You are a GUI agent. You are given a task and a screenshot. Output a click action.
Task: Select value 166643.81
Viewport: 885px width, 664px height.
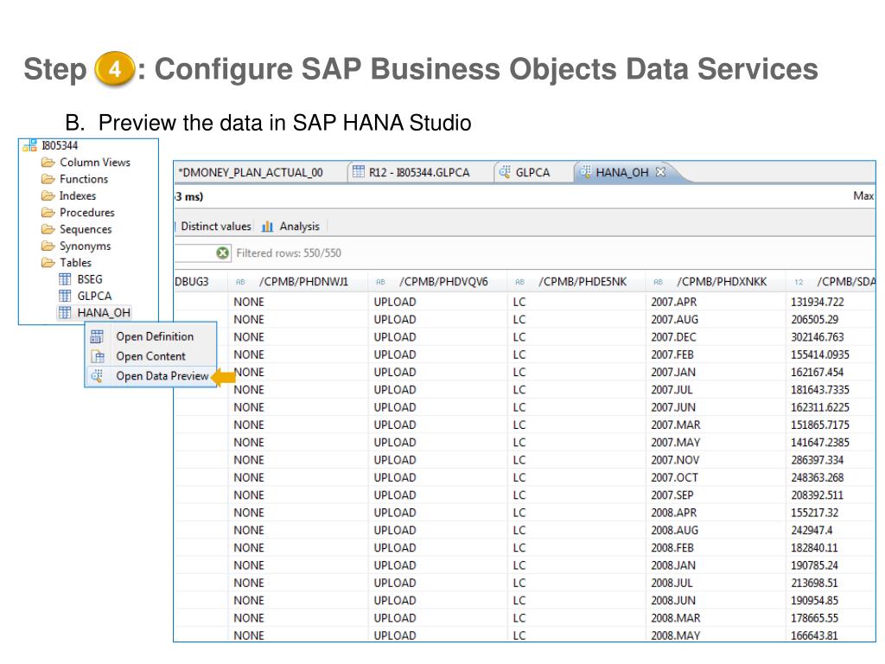point(814,635)
